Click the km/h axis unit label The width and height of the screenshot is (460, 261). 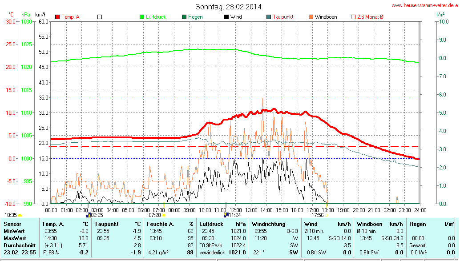41,15
